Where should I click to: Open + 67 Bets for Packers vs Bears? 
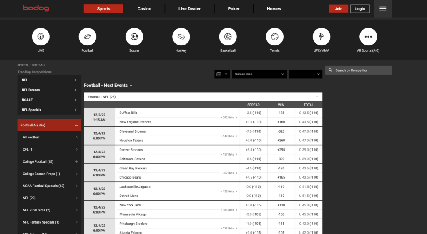pyautogui.click(x=230, y=173)
